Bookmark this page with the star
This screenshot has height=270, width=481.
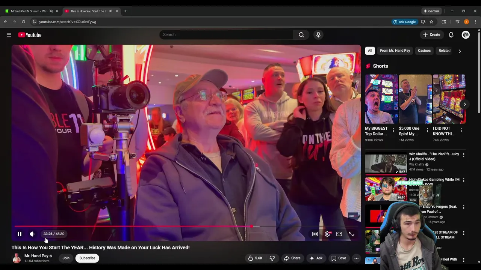point(431,22)
